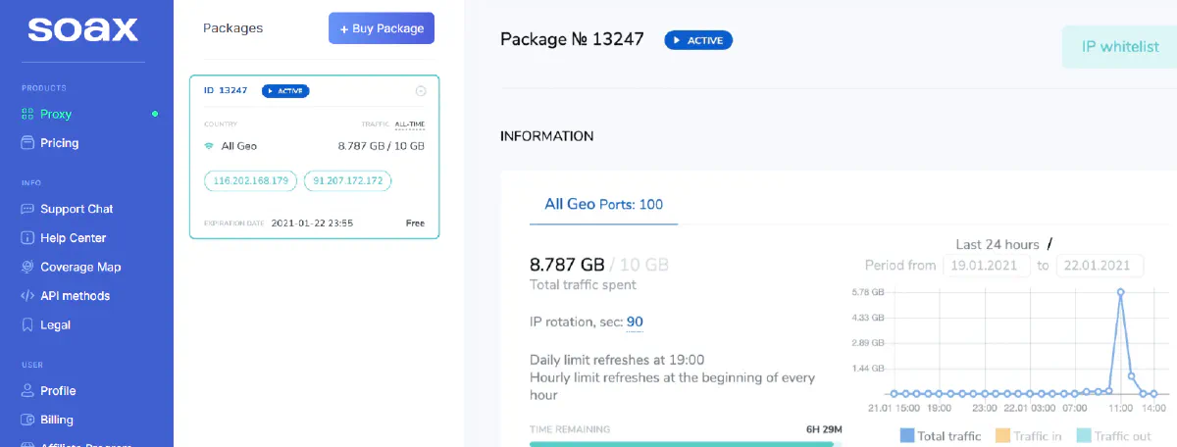Open the Coverage Map icon
This screenshot has width=1177, height=447.
point(27,267)
